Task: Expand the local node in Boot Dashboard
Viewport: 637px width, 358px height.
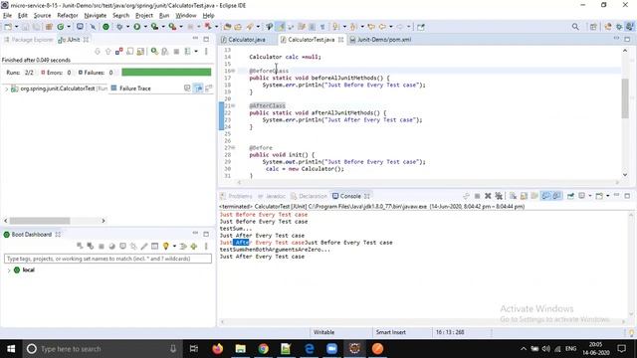Action: [x=9, y=269]
